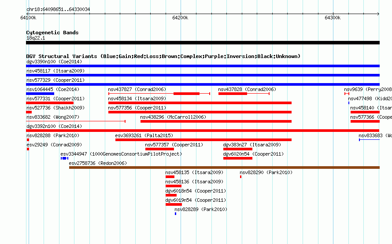This screenshot has height=244, width=392.
Task: Open nsv828290 (Park2010) label
Action: pyautogui.click(x=266, y=172)
